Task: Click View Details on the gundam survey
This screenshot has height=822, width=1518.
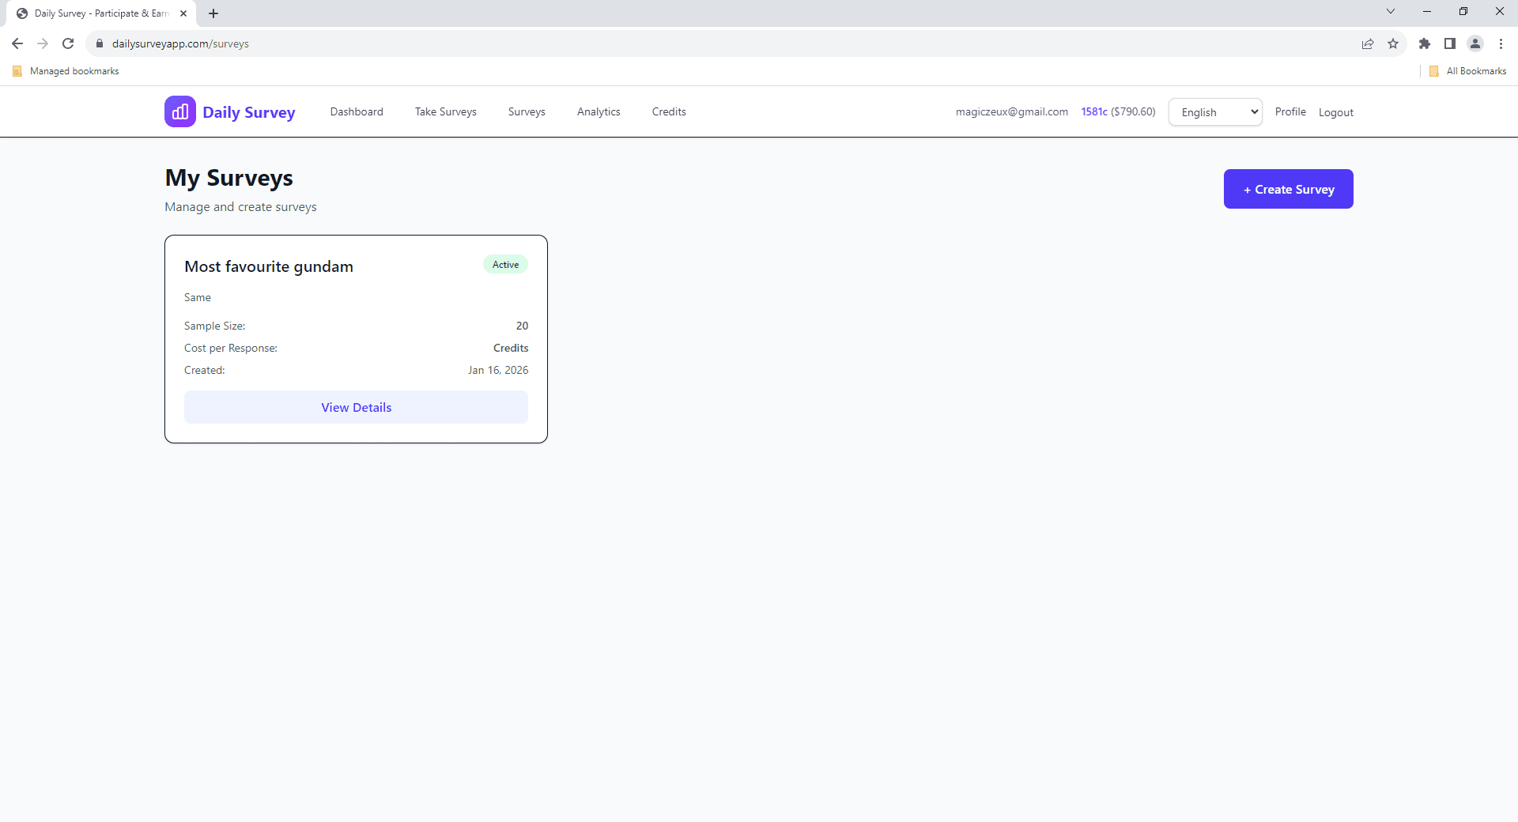Action: (x=356, y=407)
